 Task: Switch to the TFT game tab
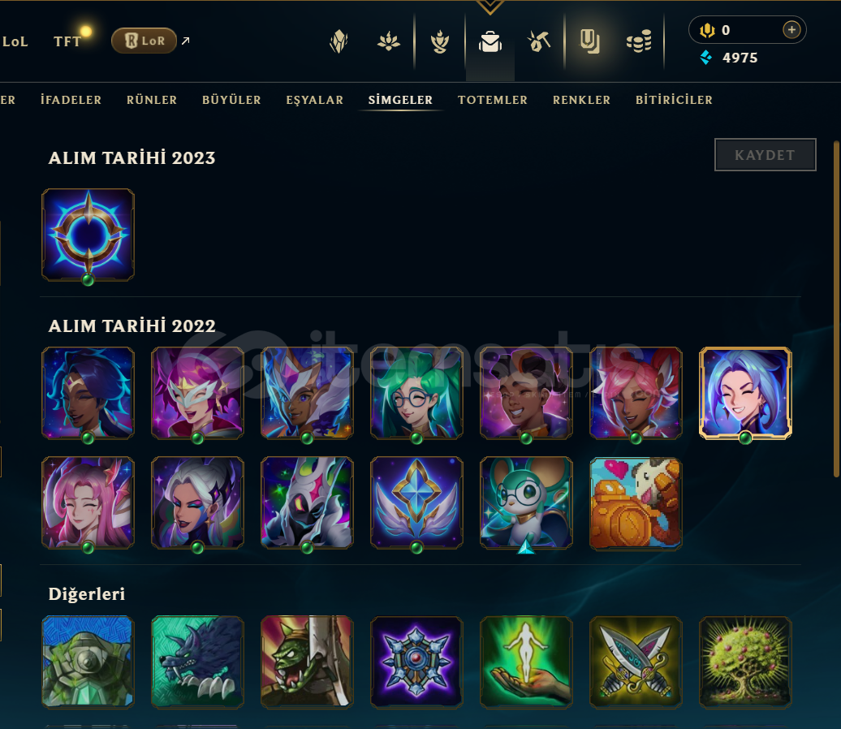(x=67, y=41)
